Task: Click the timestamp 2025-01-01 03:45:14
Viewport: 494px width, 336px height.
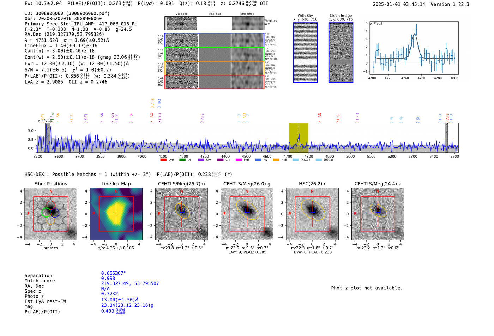Action: click(x=399, y=4)
